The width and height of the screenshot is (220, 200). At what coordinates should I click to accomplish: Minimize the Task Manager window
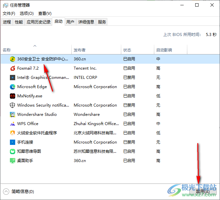coord(182,5)
